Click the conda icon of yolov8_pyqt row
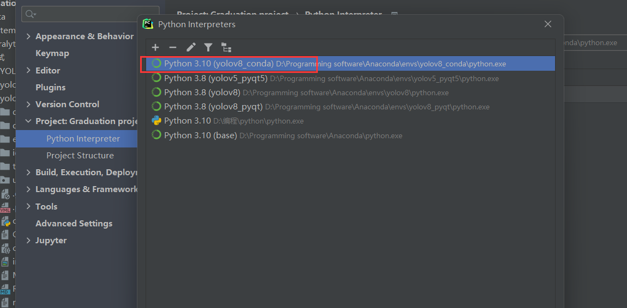627x308 pixels. [x=156, y=107]
